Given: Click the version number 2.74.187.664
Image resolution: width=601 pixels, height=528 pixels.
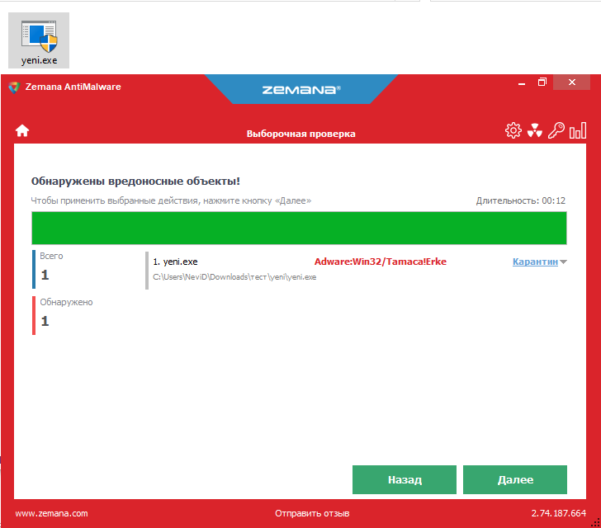Looking at the screenshot, I should tap(558, 513).
